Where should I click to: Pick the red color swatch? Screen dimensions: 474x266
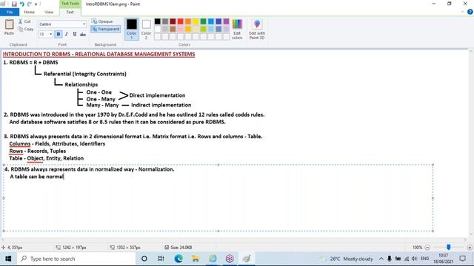point(181,21)
